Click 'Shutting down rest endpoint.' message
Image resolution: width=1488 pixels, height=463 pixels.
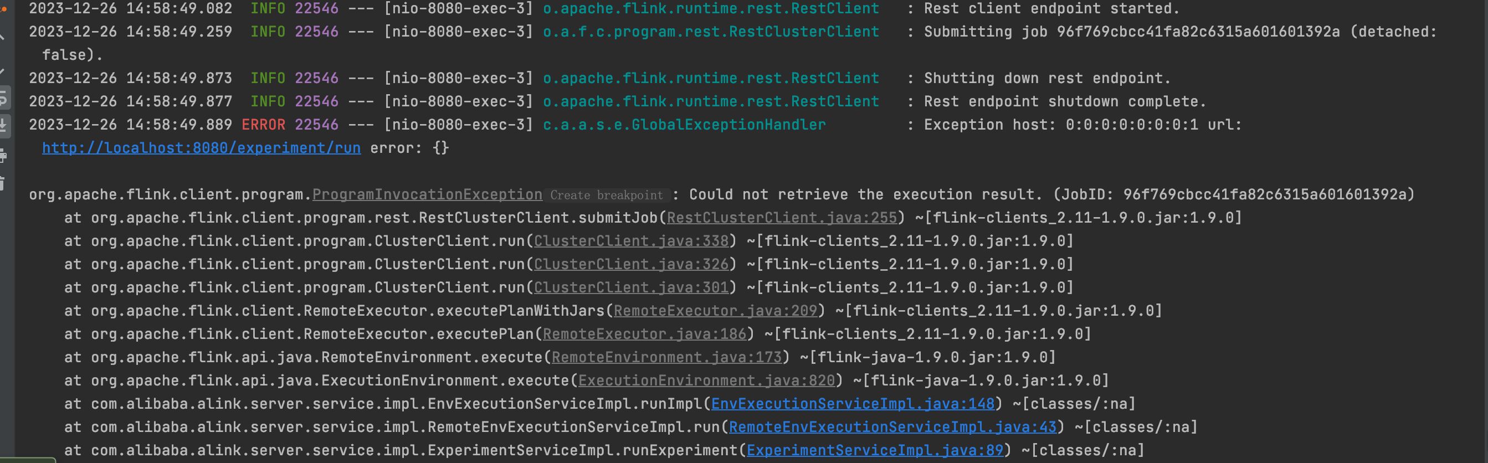pos(1046,78)
